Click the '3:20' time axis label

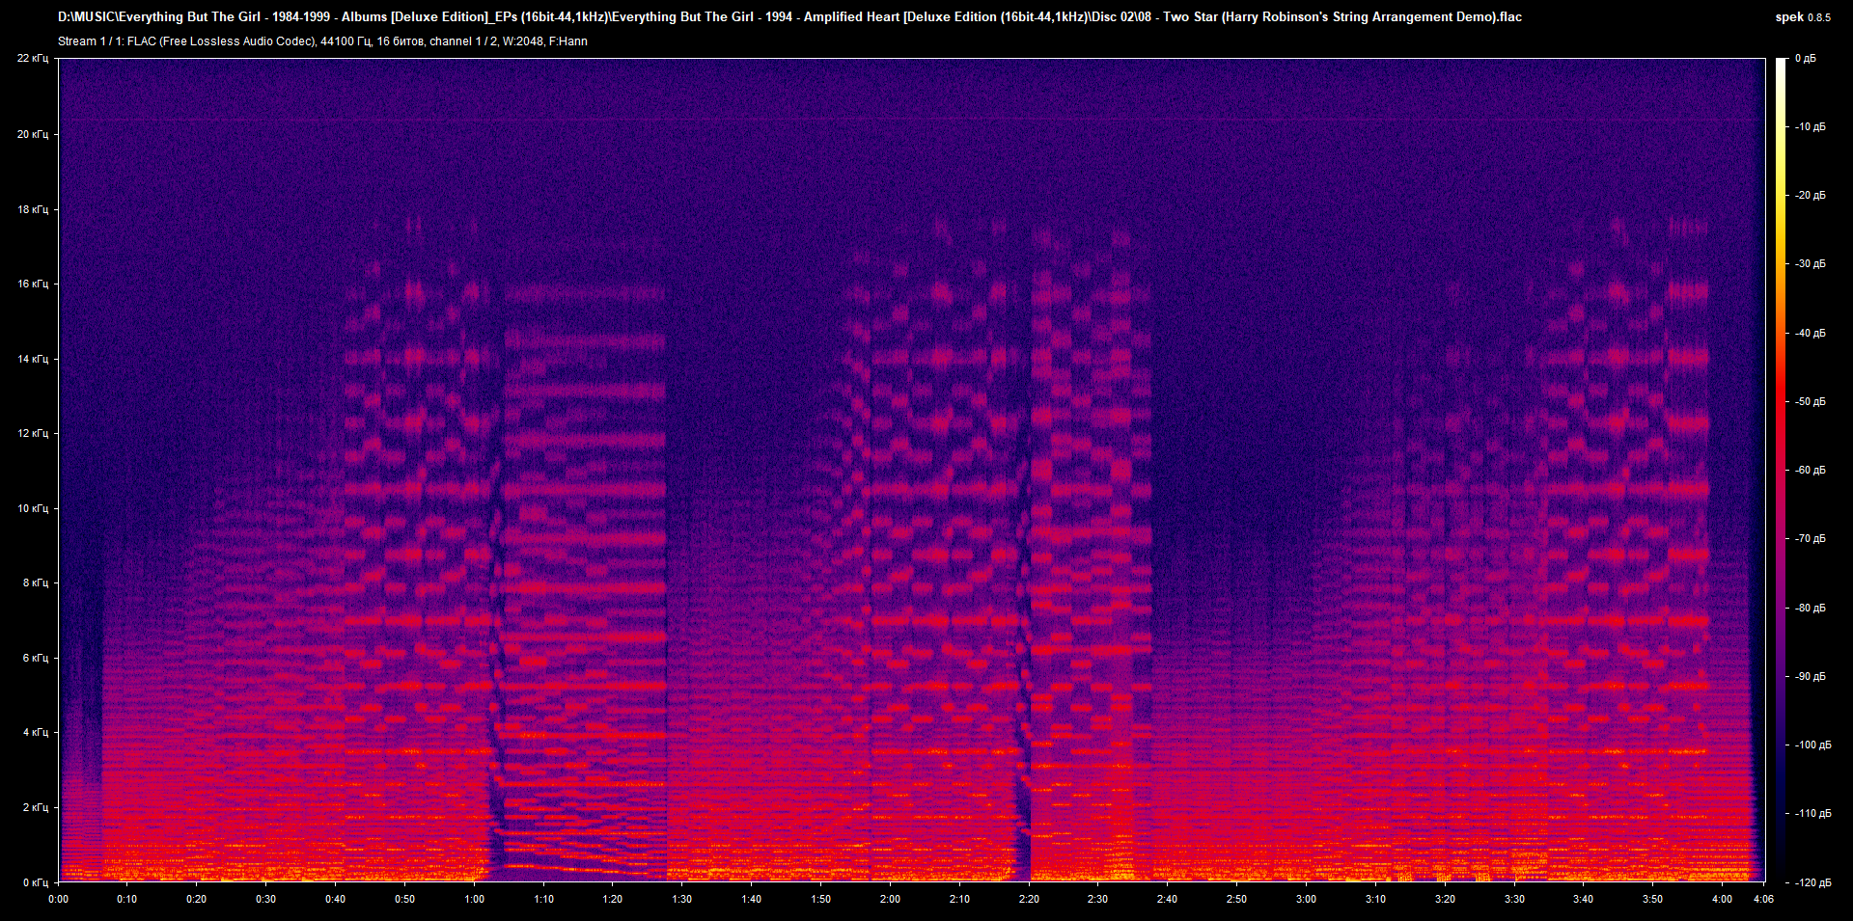point(1446,899)
